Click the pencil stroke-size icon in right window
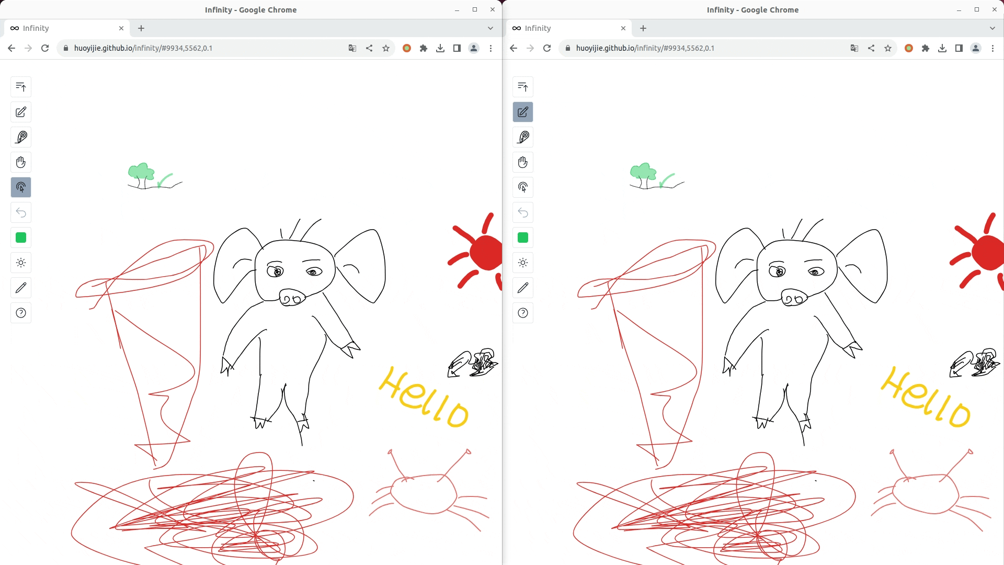The width and height of the screenshot is (1004, 565). 523,288
